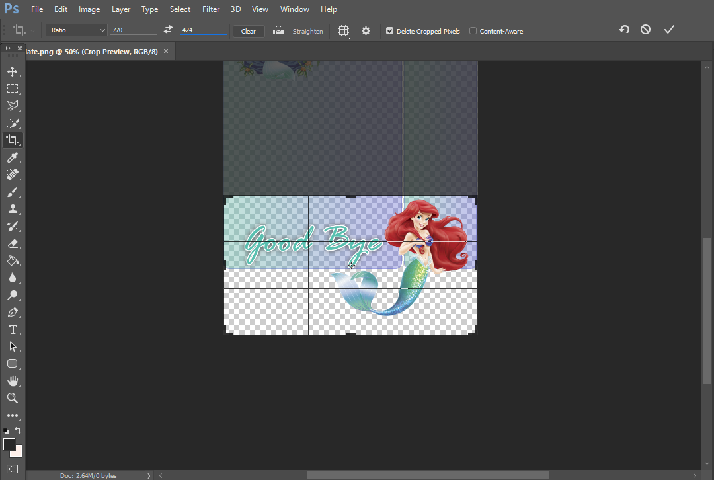
Task: Select the History Brush tool
Action: (x=13, y=226)
